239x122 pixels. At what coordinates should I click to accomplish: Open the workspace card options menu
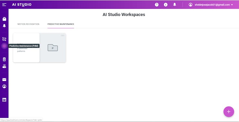[63, 36]
